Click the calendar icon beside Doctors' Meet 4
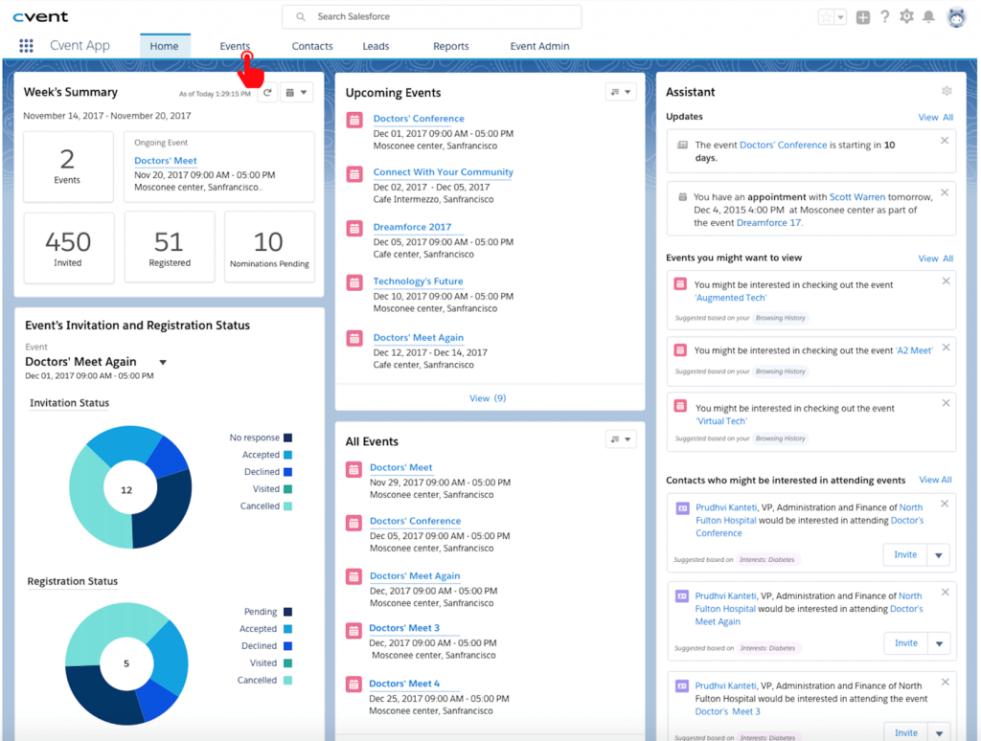The width and height of the screenshot is (981, 741). pos(354,685)
